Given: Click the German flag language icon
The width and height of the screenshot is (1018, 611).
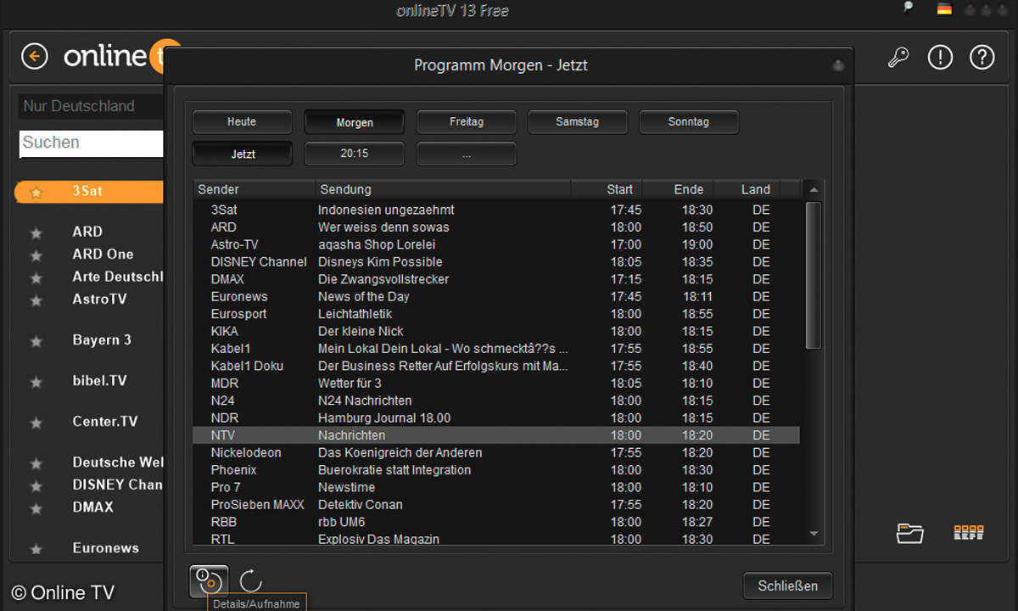Looking at the screenshot, I should coord(944,9).
